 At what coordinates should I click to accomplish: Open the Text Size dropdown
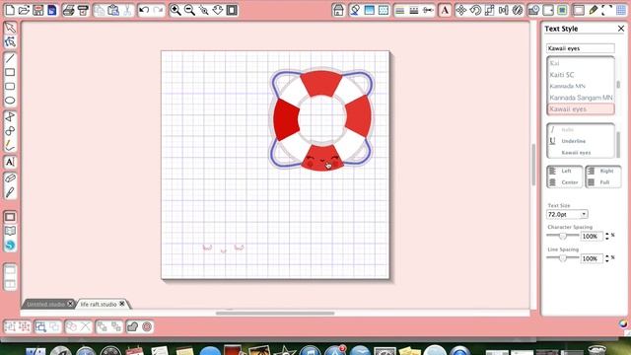[x=584, y=215]
